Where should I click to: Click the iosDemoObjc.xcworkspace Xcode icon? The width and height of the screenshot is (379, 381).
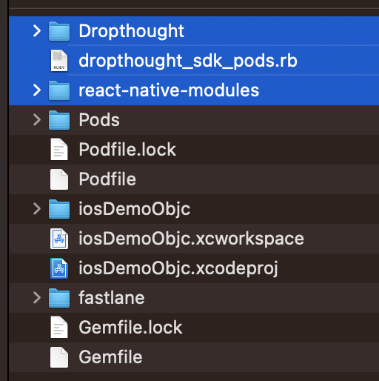59,239
